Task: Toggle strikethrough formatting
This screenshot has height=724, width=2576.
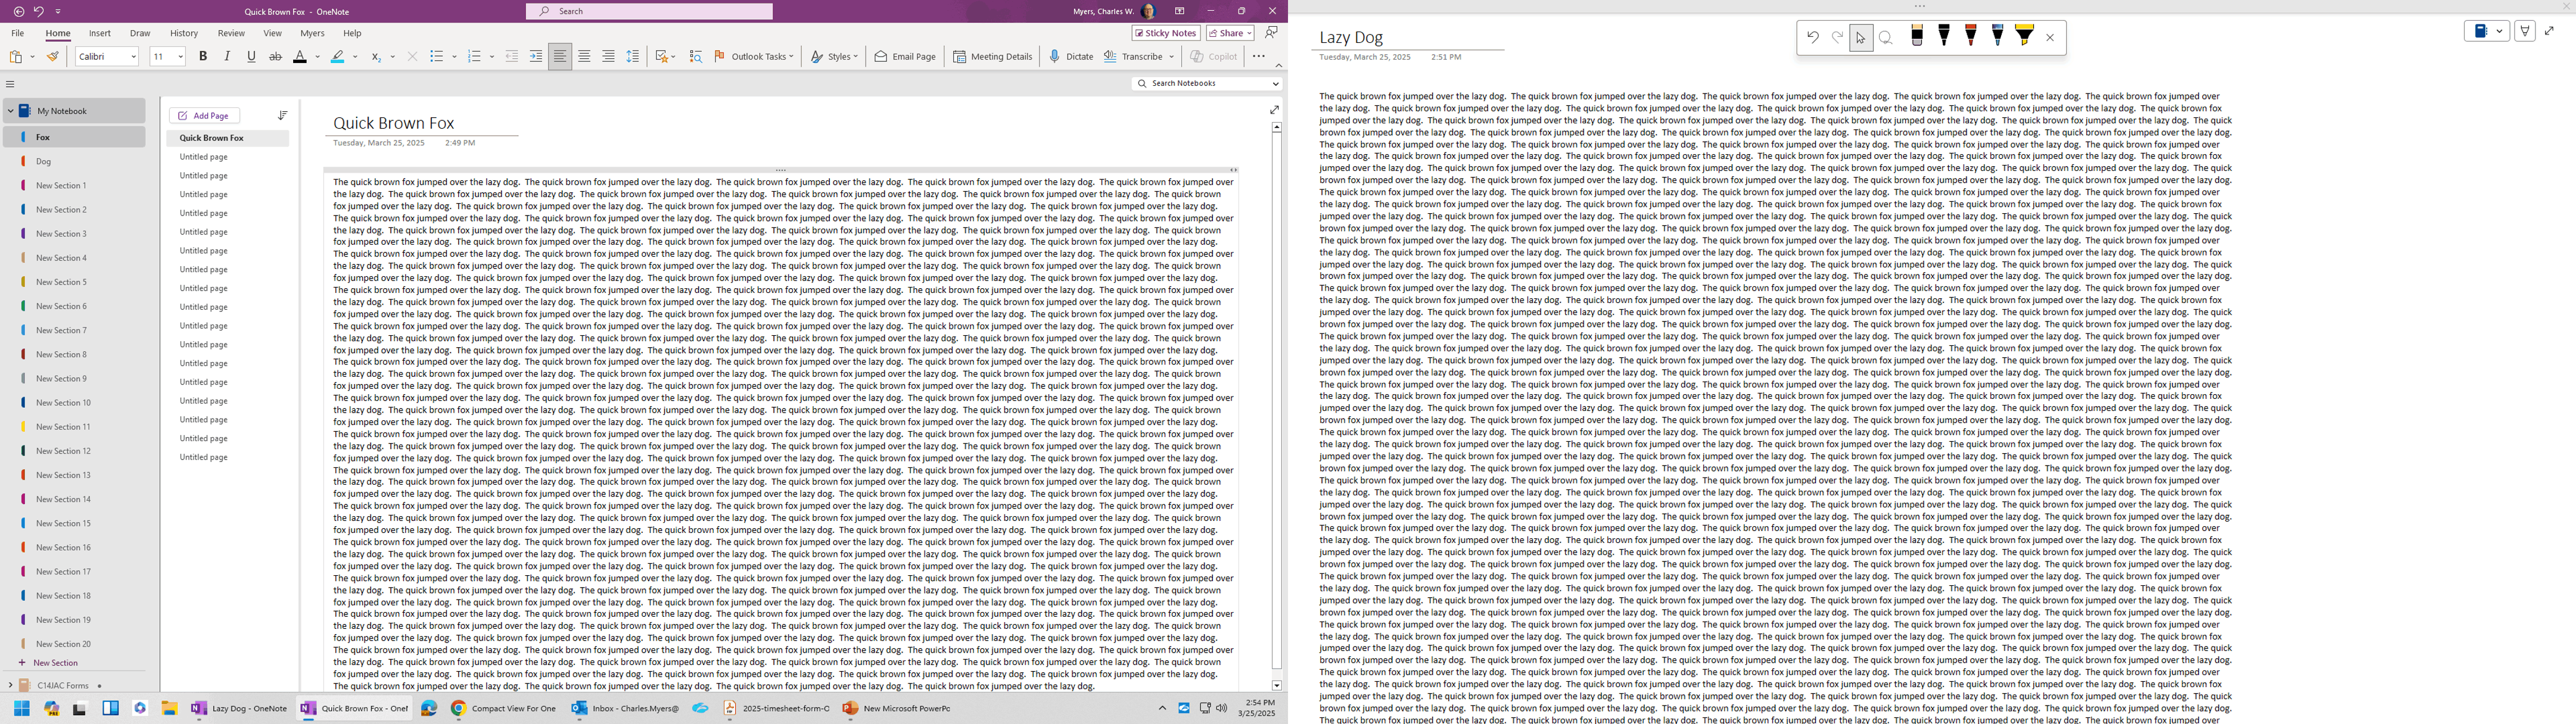Action: coord(275,57)
